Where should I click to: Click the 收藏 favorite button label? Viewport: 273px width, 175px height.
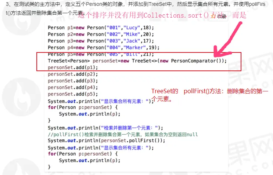222,17
